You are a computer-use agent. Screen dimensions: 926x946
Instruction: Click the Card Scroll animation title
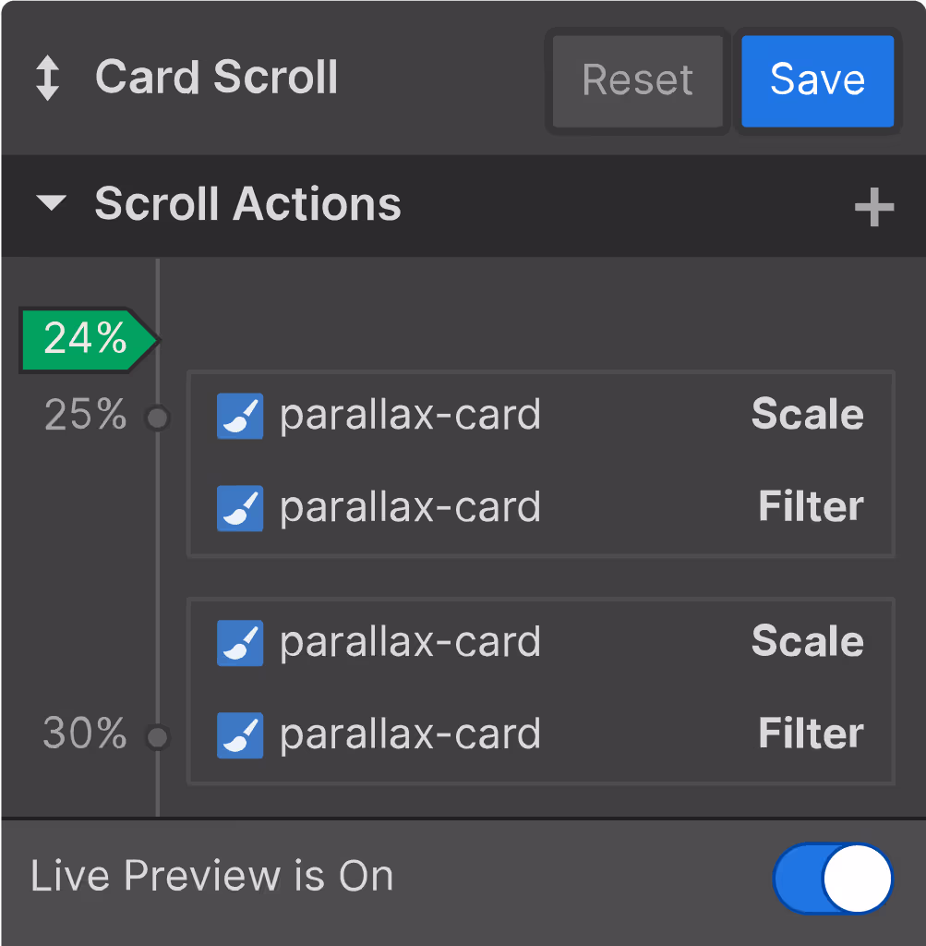[217, 78]
